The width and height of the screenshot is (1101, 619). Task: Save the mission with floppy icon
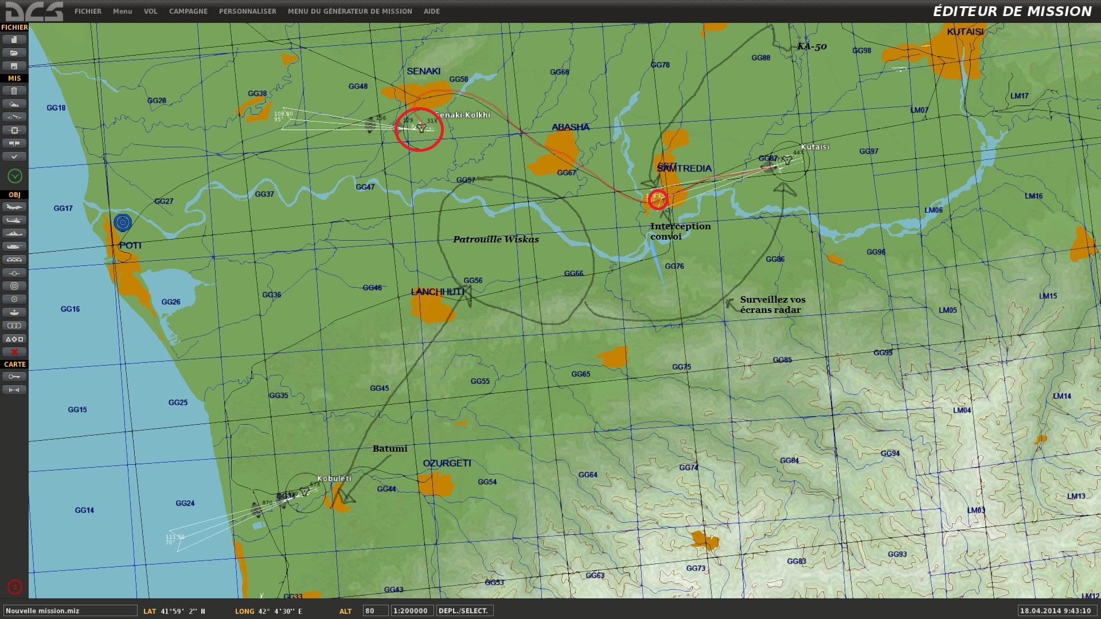tap(14, 66)
